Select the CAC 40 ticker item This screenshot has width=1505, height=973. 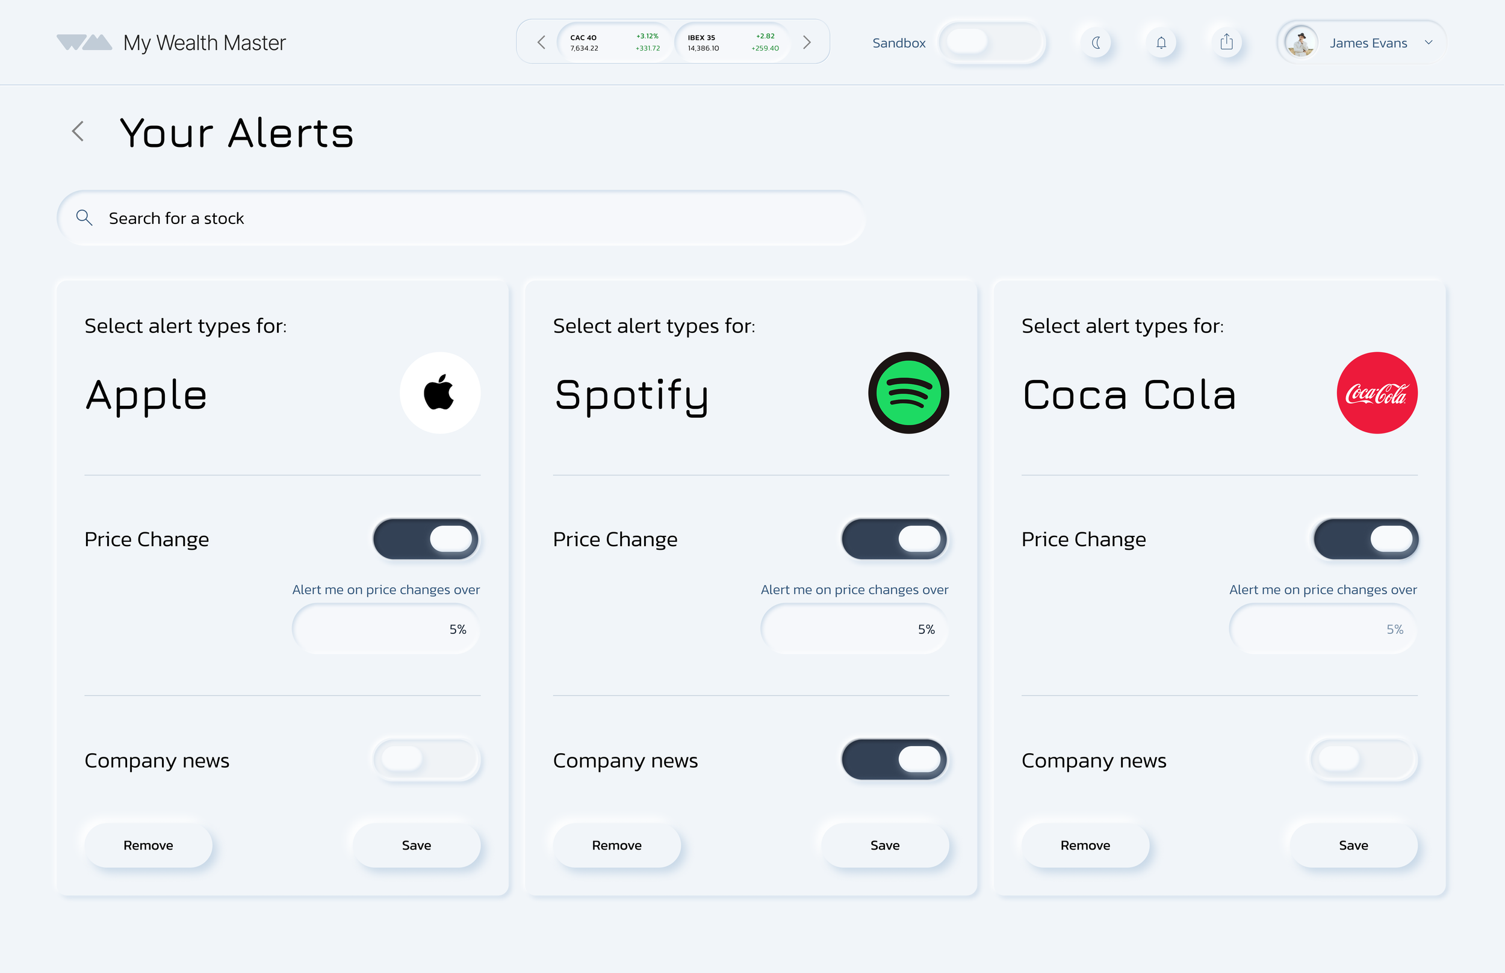pos(615,42)
